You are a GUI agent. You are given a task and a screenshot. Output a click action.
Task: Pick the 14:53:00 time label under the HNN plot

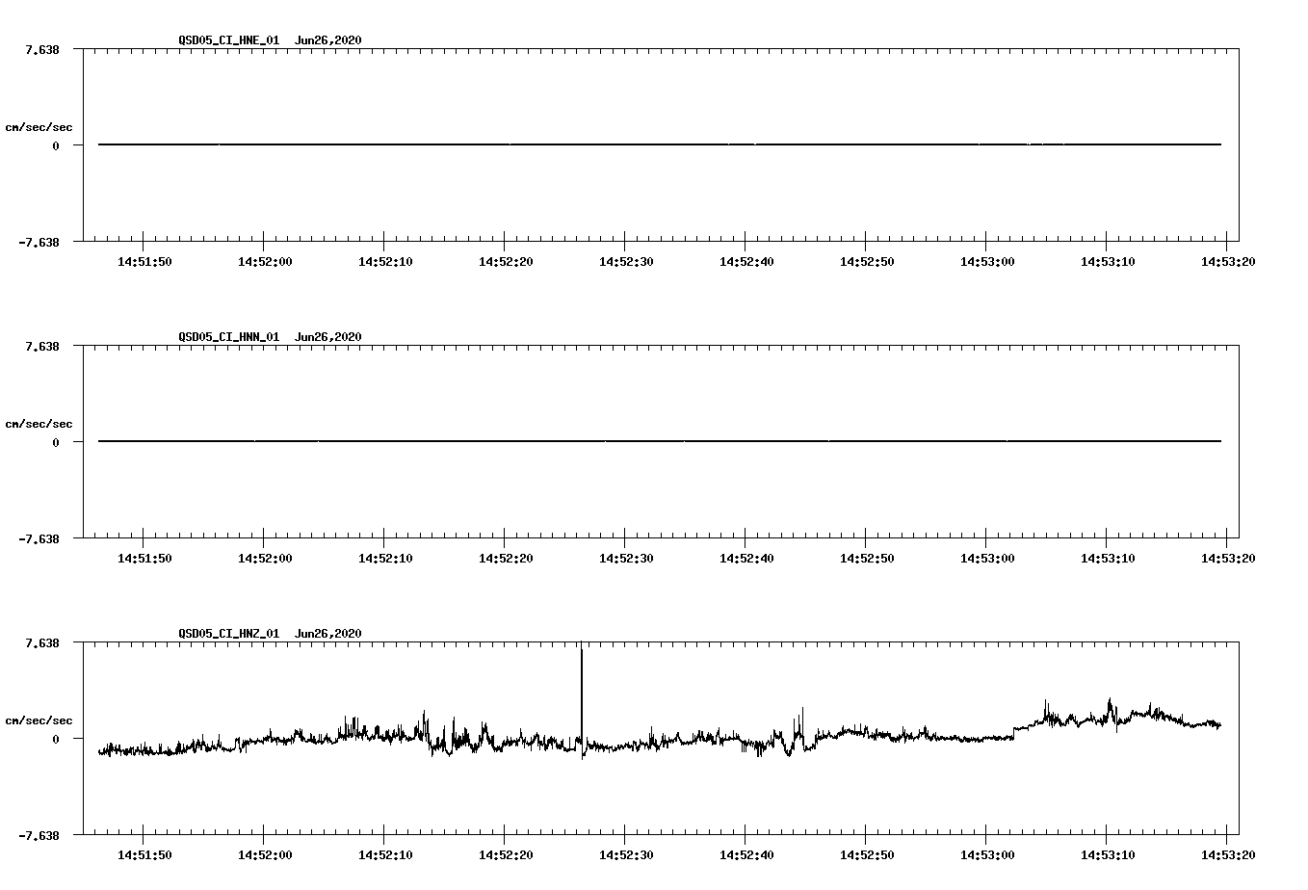[x=987, y=558]
